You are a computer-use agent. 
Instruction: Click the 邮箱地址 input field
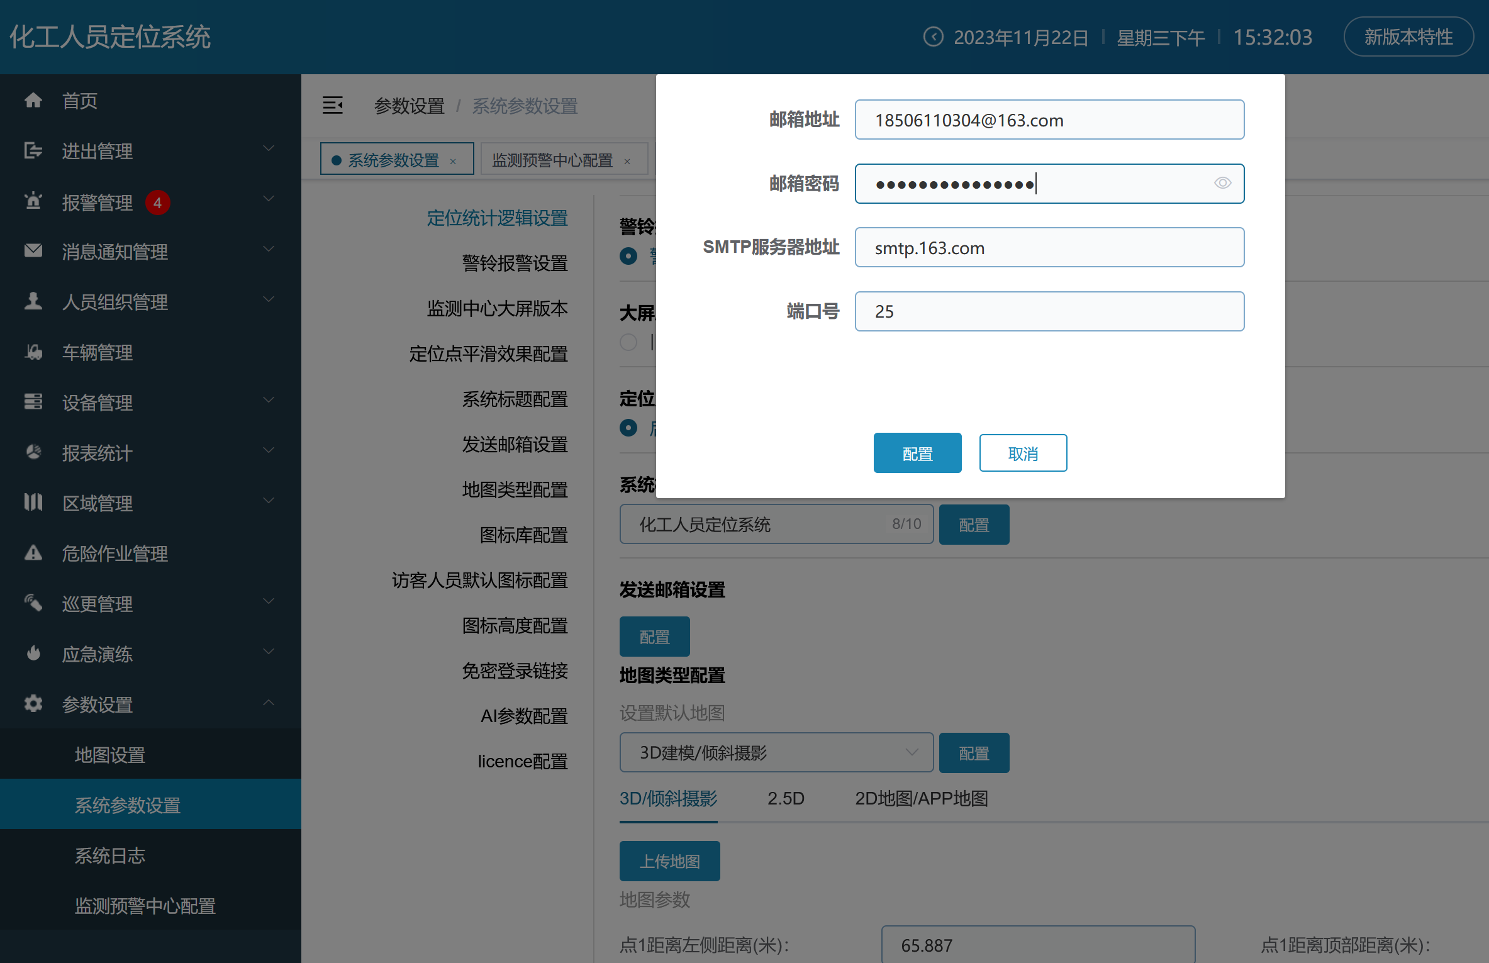coord(1049,120)
